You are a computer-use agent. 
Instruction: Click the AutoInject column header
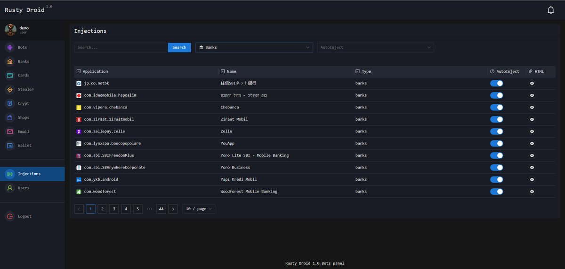click(x=507, y=71)
